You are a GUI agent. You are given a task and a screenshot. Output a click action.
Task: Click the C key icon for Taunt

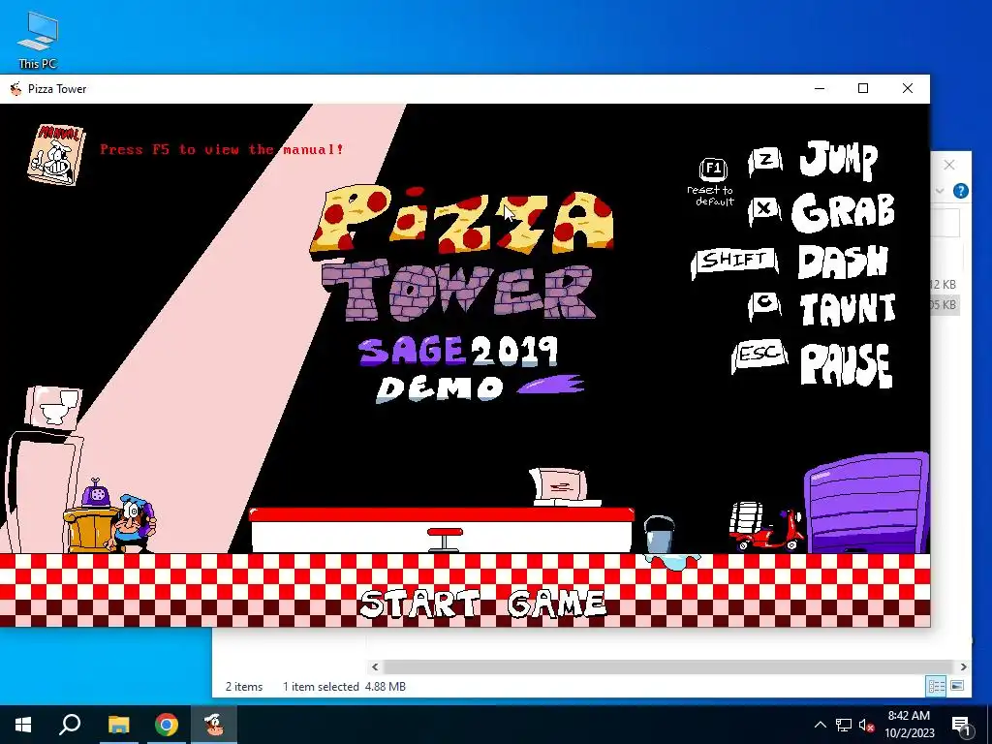point(764,306)
